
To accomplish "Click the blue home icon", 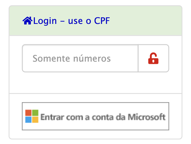I will pos(28,21).
